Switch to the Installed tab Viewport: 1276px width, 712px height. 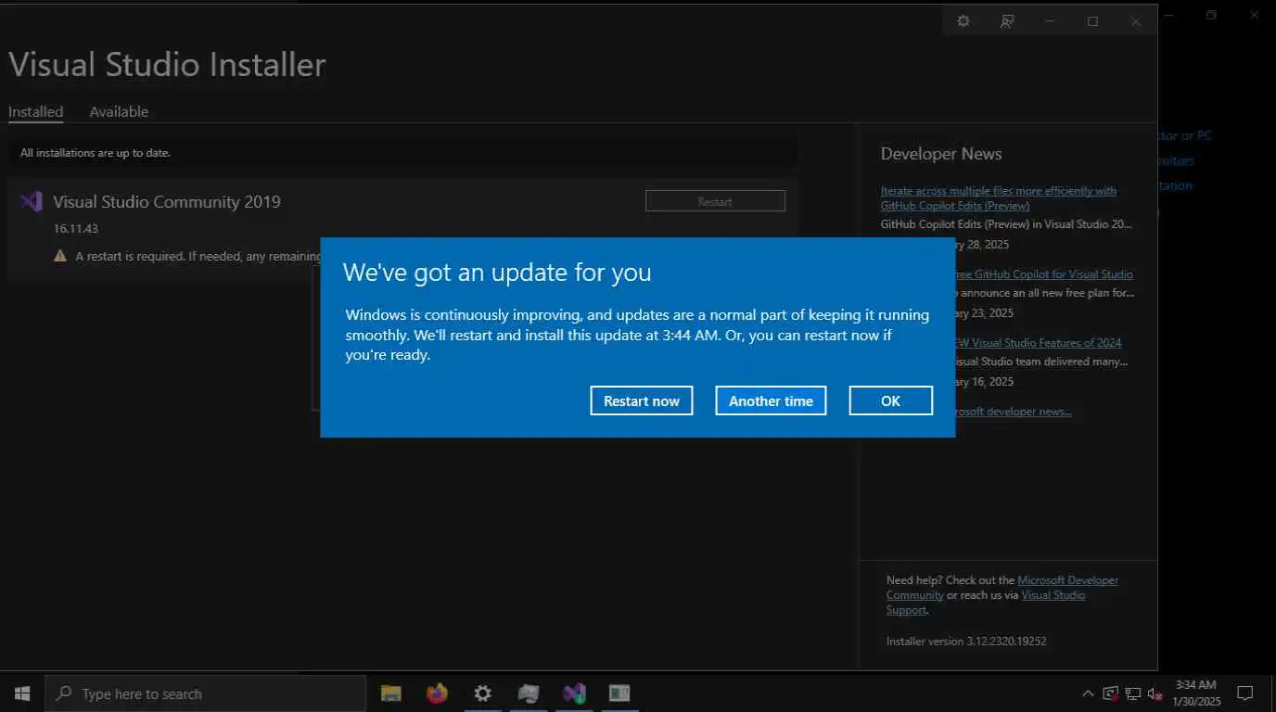pos(36,111)
